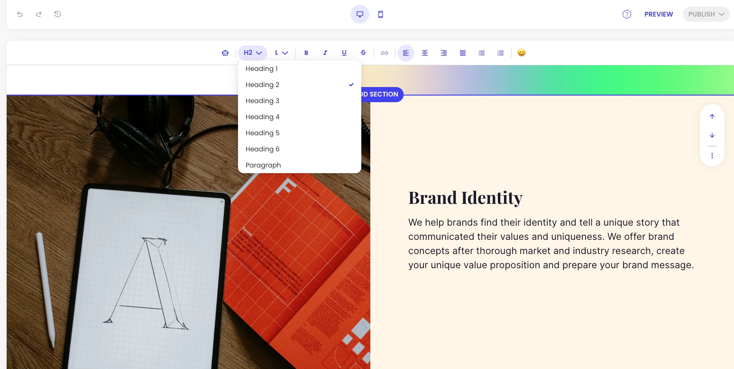Click the AI assistant robot icon
The width and height of the screenshot is (734, 369).
(x=225, y=53)
